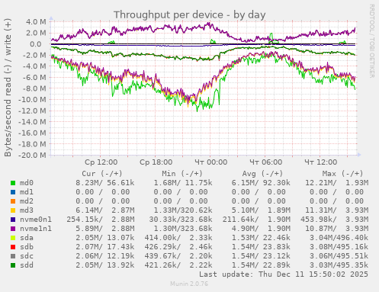This screenshot has height=292, width=379.
Task: Click the 'Чт 06:00' x-axis label
Action: click(x=266, y=162)
